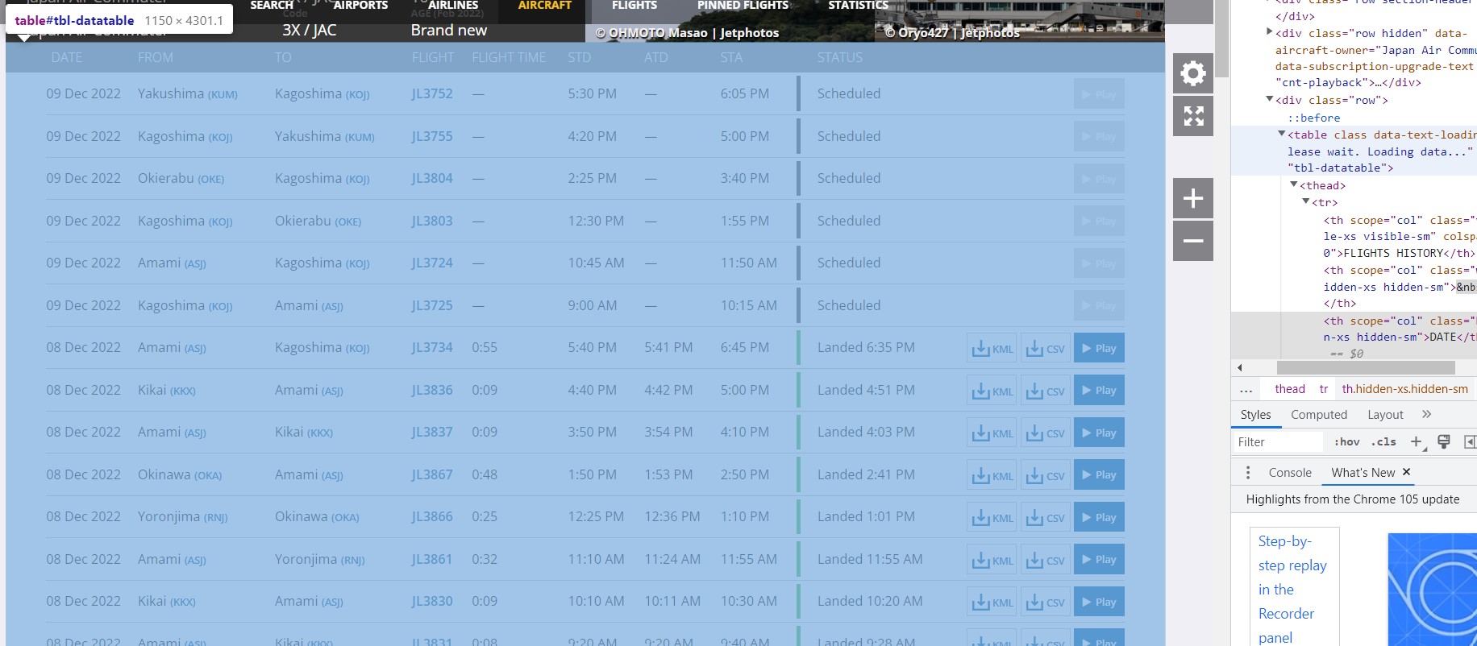Play flight JL3867 playback
Screen dimensions: 1477x646
click(x=1098, y=475)
